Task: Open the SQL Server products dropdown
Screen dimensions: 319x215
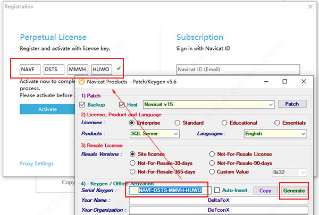Action: tap(155, 134)
